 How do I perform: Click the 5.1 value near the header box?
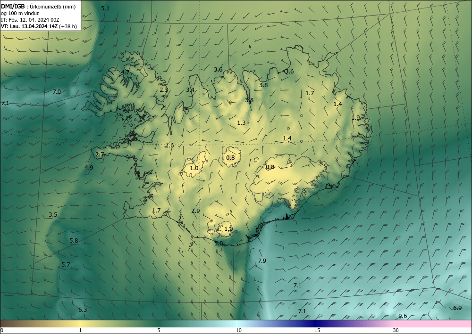(x=105, y=8)
